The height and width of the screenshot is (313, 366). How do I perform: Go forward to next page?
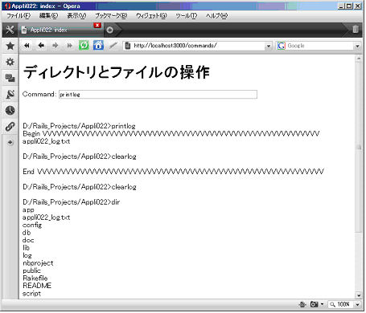click(x=56, y=46)
